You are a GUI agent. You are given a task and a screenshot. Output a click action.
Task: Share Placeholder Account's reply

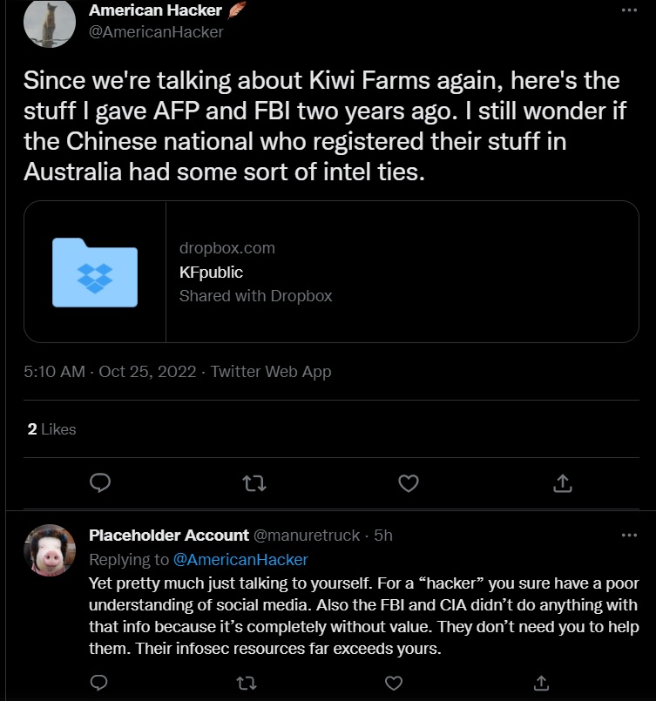(x=540, y=681)
